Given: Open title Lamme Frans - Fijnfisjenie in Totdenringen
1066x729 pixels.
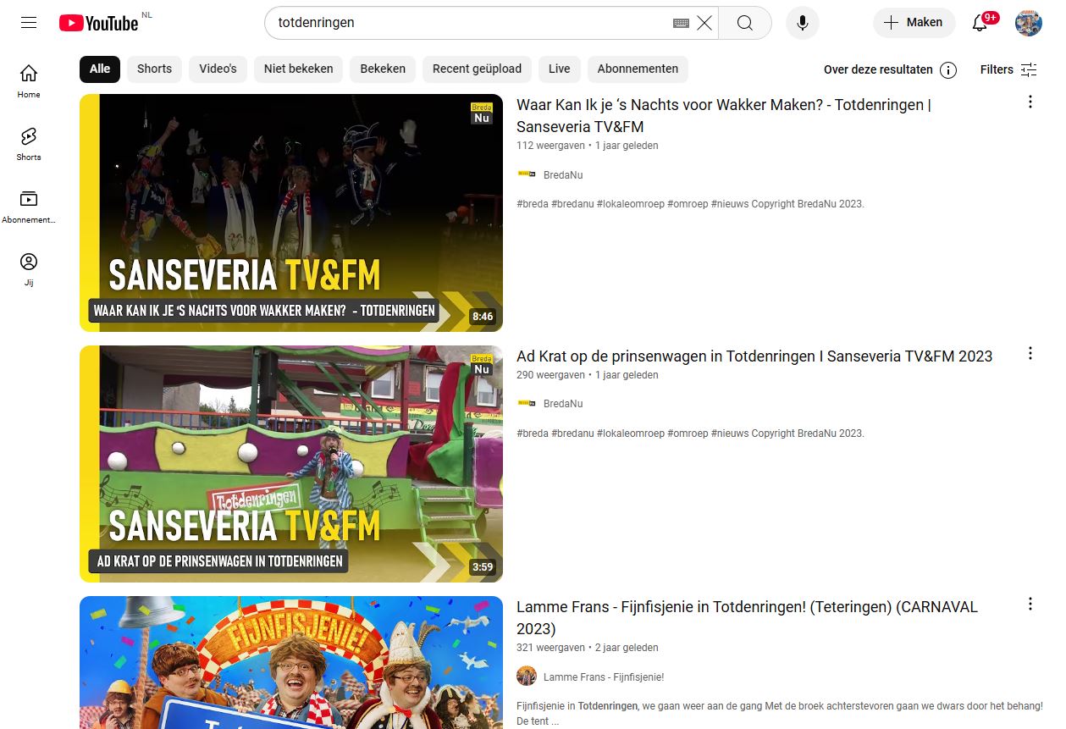Looking at the screenshot, I should [x=747, y=618].
